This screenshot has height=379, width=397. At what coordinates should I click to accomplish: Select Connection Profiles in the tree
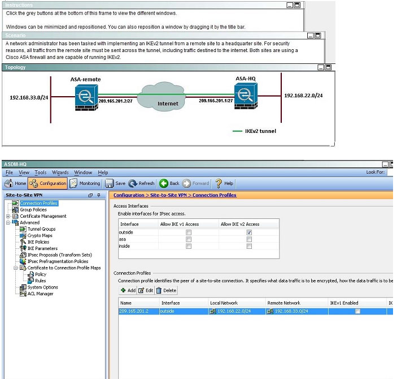click(x=39, y=203)
